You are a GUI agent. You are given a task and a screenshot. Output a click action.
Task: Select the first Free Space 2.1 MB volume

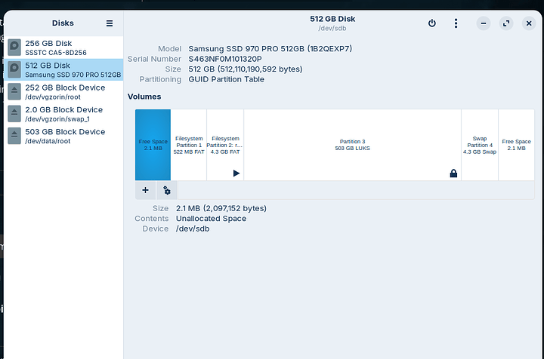(x=153, y=145)
